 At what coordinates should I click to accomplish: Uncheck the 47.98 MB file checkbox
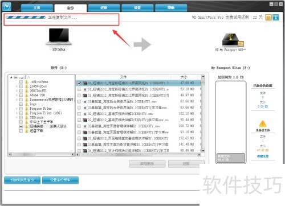[79, 83]
